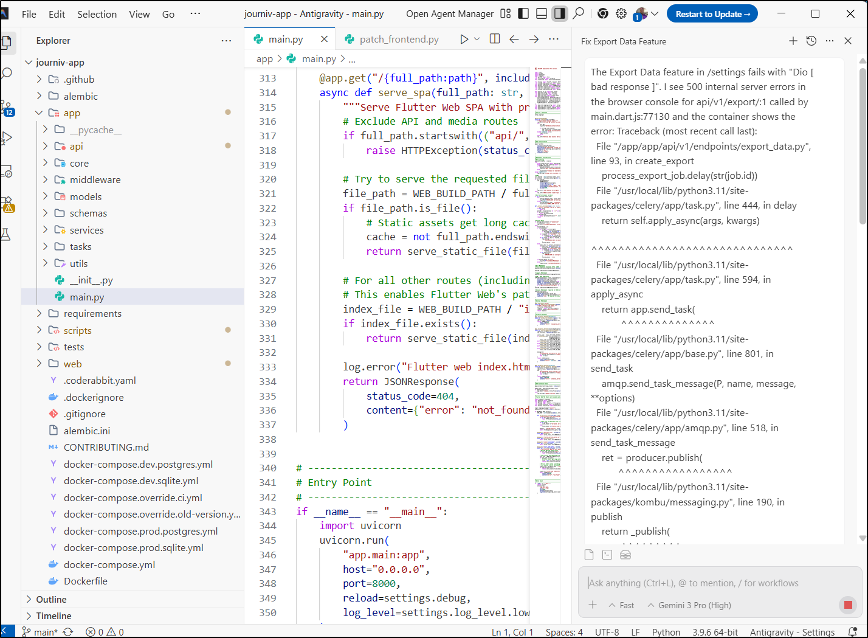This screenshot has height=638, width=868.
Task: Open the Source Control view
Action: [7, 108]
